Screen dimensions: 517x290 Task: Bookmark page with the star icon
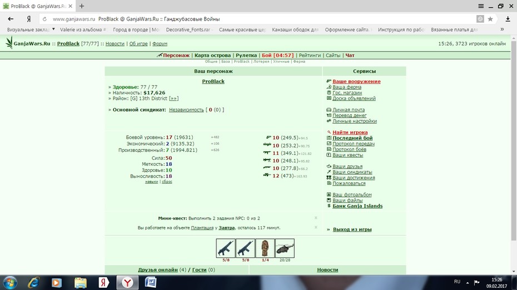pos(490,19)
